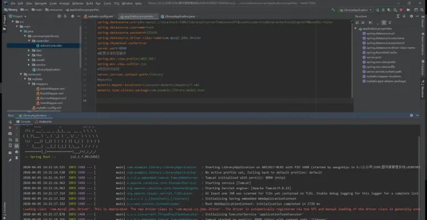Screen dimensions: 427x220
Task: Click the Build project hammer icon
Action: pos(333,10)
